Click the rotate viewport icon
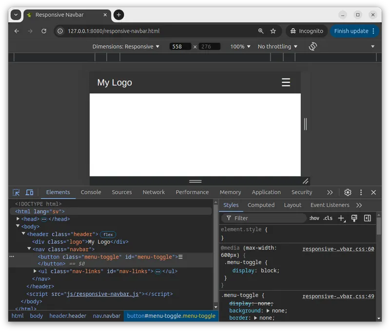Viewport: 390px width, 331px height. [313, 47]
